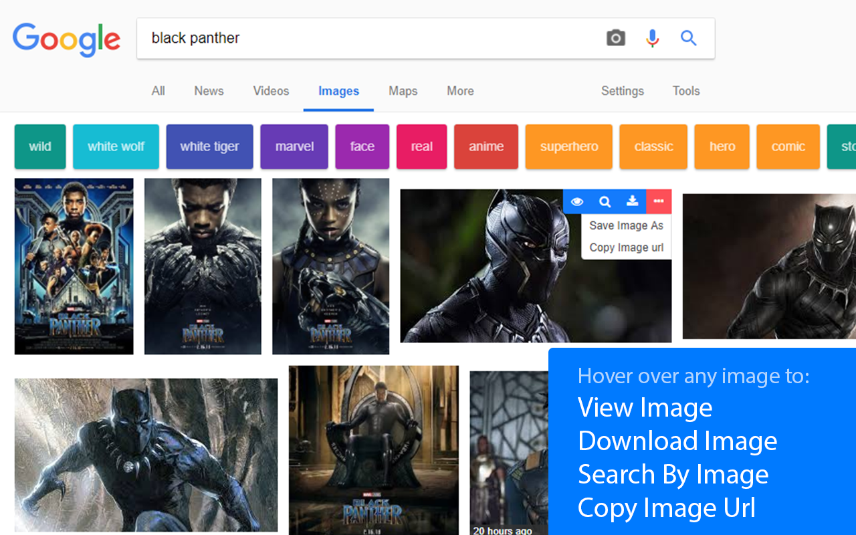Open the poster of T'Challa with crossed arms
Screen dimensions: 856x535
click(x=203, y=266)
